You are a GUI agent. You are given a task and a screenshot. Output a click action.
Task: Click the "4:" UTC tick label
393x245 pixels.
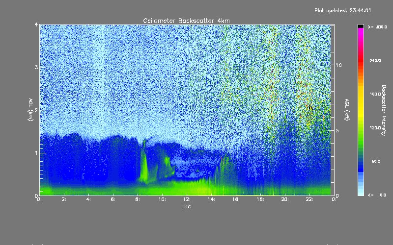tap(88, 199)
